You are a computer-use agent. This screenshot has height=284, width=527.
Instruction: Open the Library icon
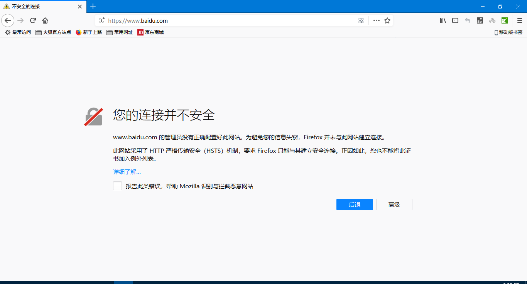click(x=443, y=20)
